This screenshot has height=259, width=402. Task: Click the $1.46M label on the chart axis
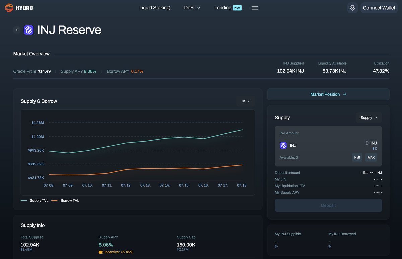pyautogui.click(x=38, y=123)
